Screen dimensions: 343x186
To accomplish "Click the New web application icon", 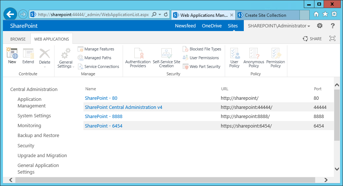I will click(12, 53).
